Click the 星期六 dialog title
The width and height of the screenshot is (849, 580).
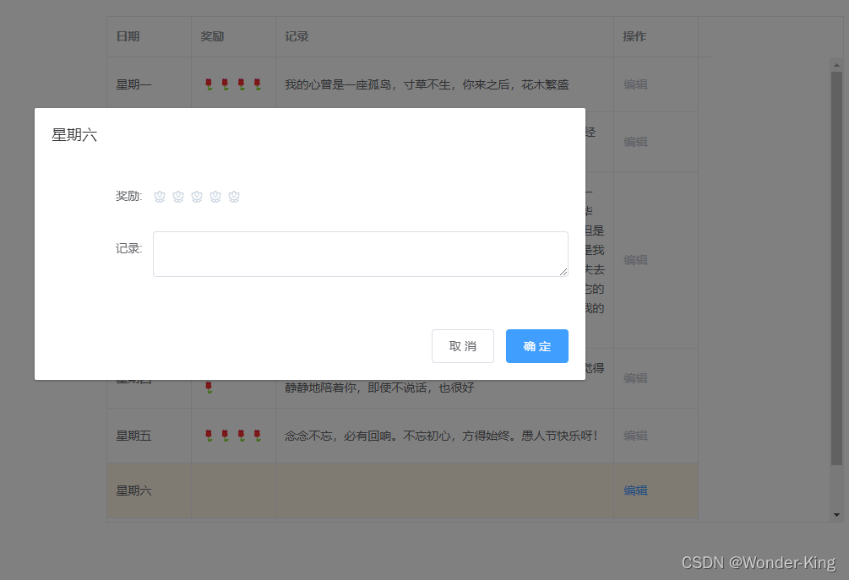[74, 135]
